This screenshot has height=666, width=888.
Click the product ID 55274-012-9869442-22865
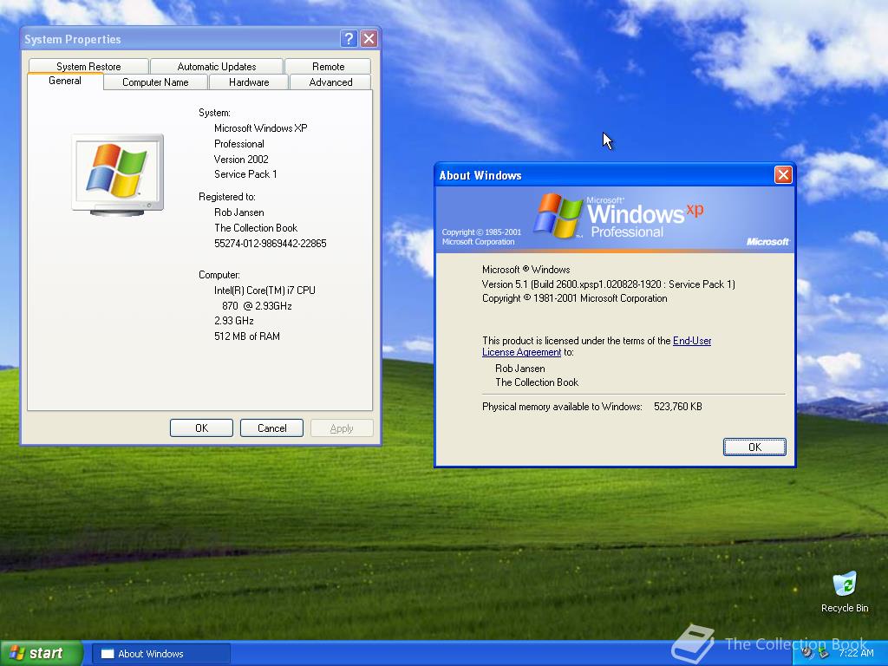[271, 244]
